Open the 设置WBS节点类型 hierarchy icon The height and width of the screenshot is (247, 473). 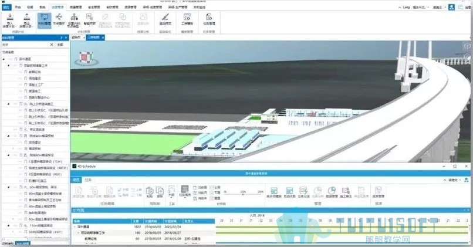click(74, 17)
